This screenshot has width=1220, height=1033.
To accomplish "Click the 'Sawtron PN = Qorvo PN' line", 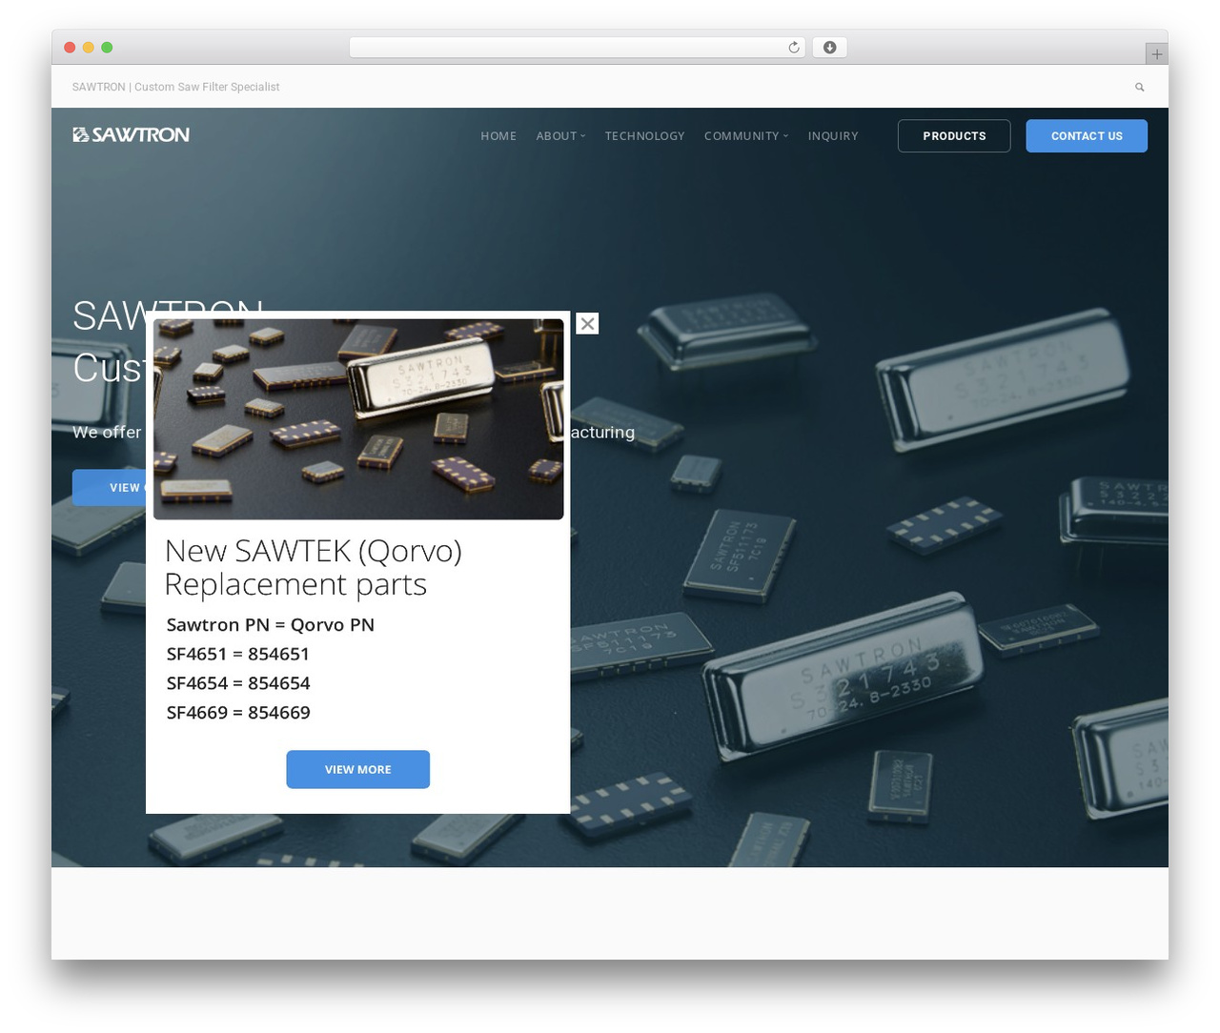I will click(270, 625).
